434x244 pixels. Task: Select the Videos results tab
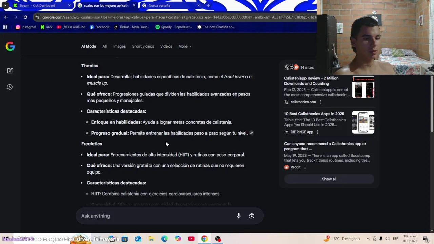click(x=166, y=46)
